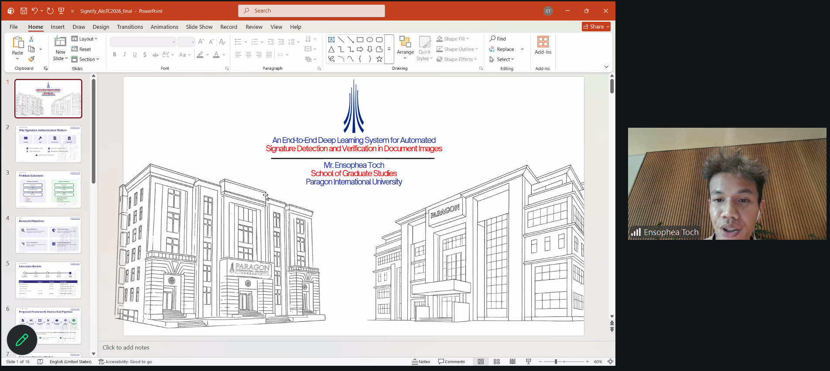This screenshot has height=371, width=830.
Task: Toggle Underline formatting
Action: click(x=135, y=54)
